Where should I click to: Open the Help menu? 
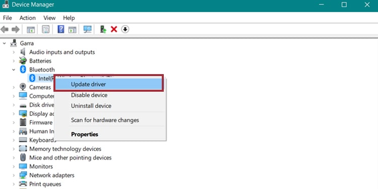69,18
